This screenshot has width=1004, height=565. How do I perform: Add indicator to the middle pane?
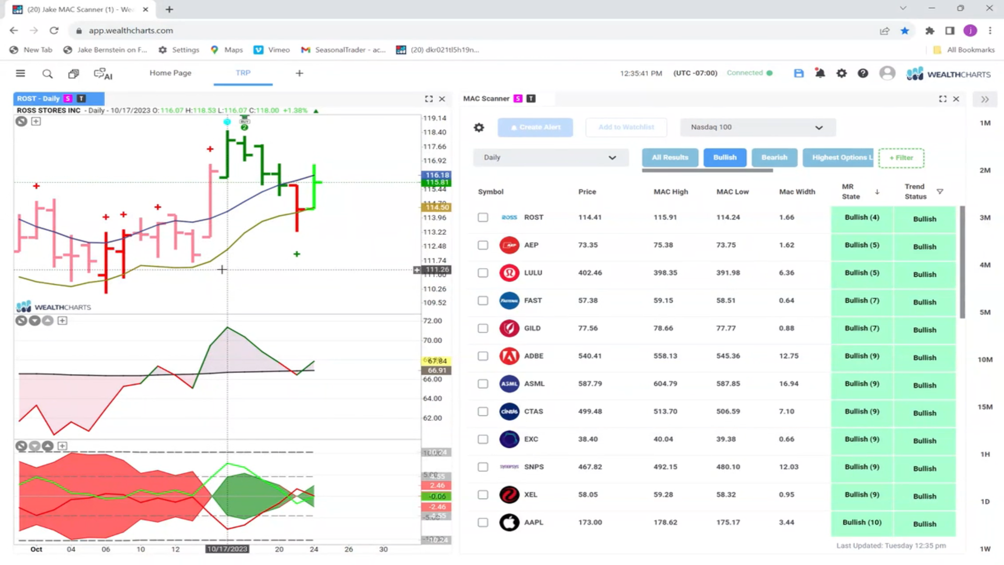(62, 321)
